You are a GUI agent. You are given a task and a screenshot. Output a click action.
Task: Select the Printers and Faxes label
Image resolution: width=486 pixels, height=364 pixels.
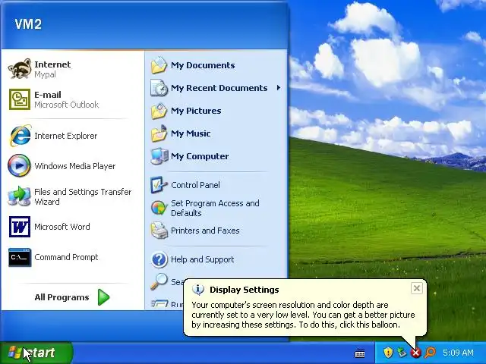click(205, 231)
